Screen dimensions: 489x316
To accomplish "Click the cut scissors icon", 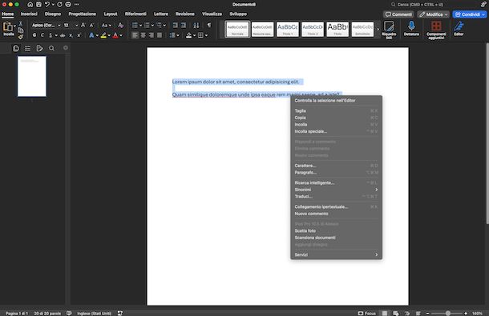I will (21, 24).
